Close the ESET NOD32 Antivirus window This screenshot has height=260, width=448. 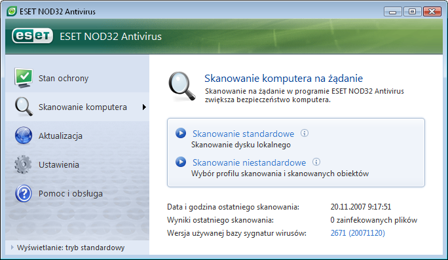[x=432, y=12]
